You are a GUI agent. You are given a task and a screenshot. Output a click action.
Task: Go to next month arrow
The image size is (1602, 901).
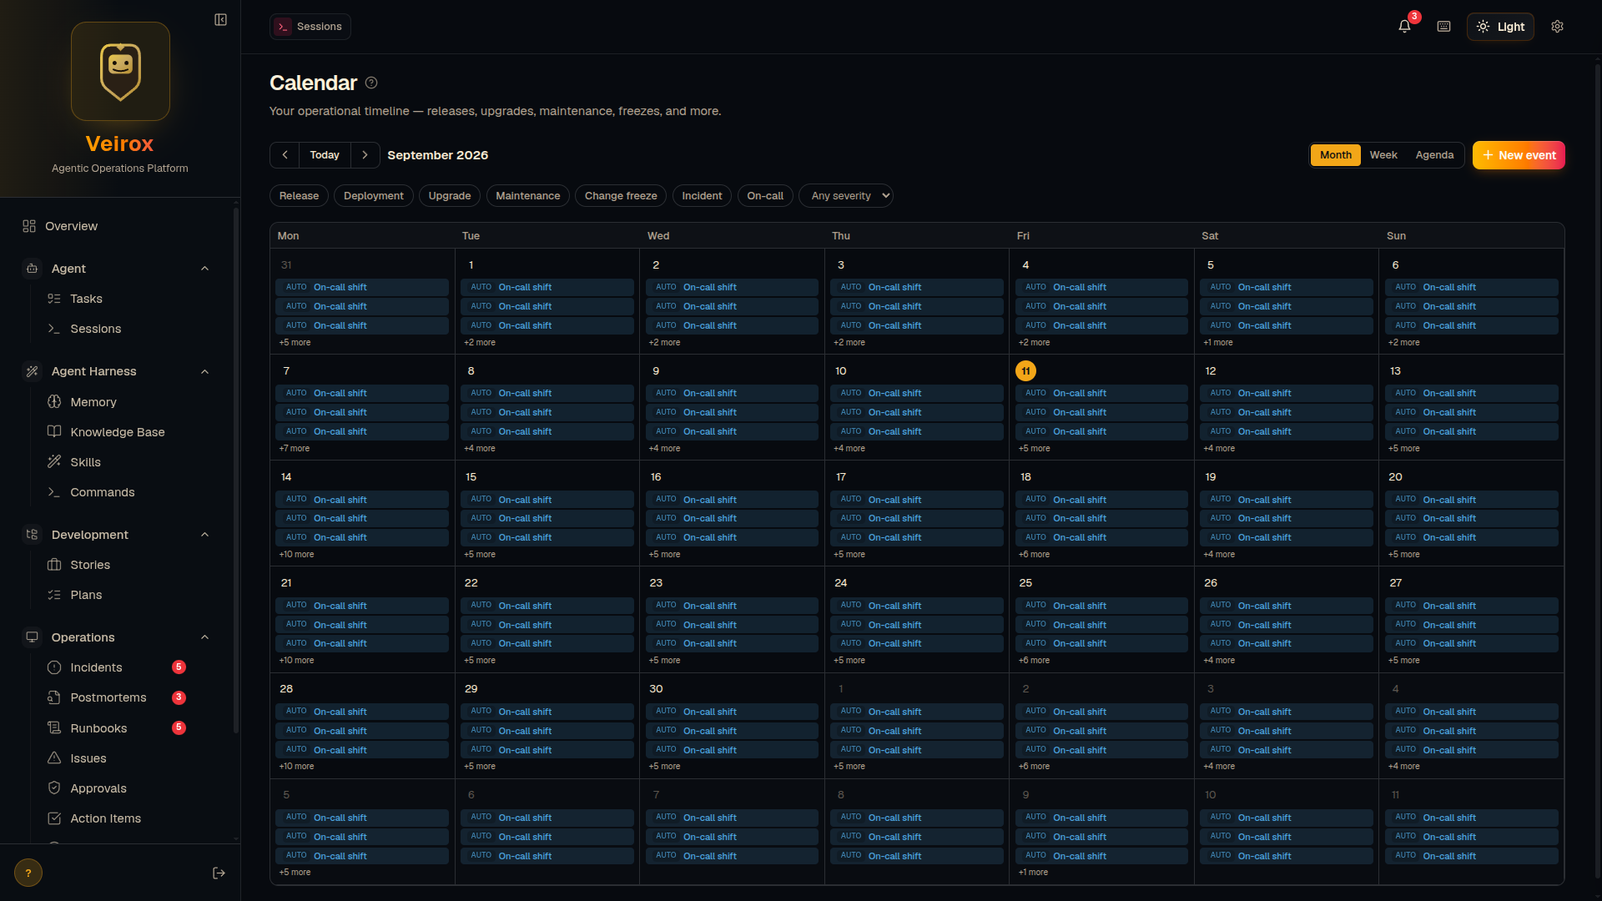coord(365,155)
